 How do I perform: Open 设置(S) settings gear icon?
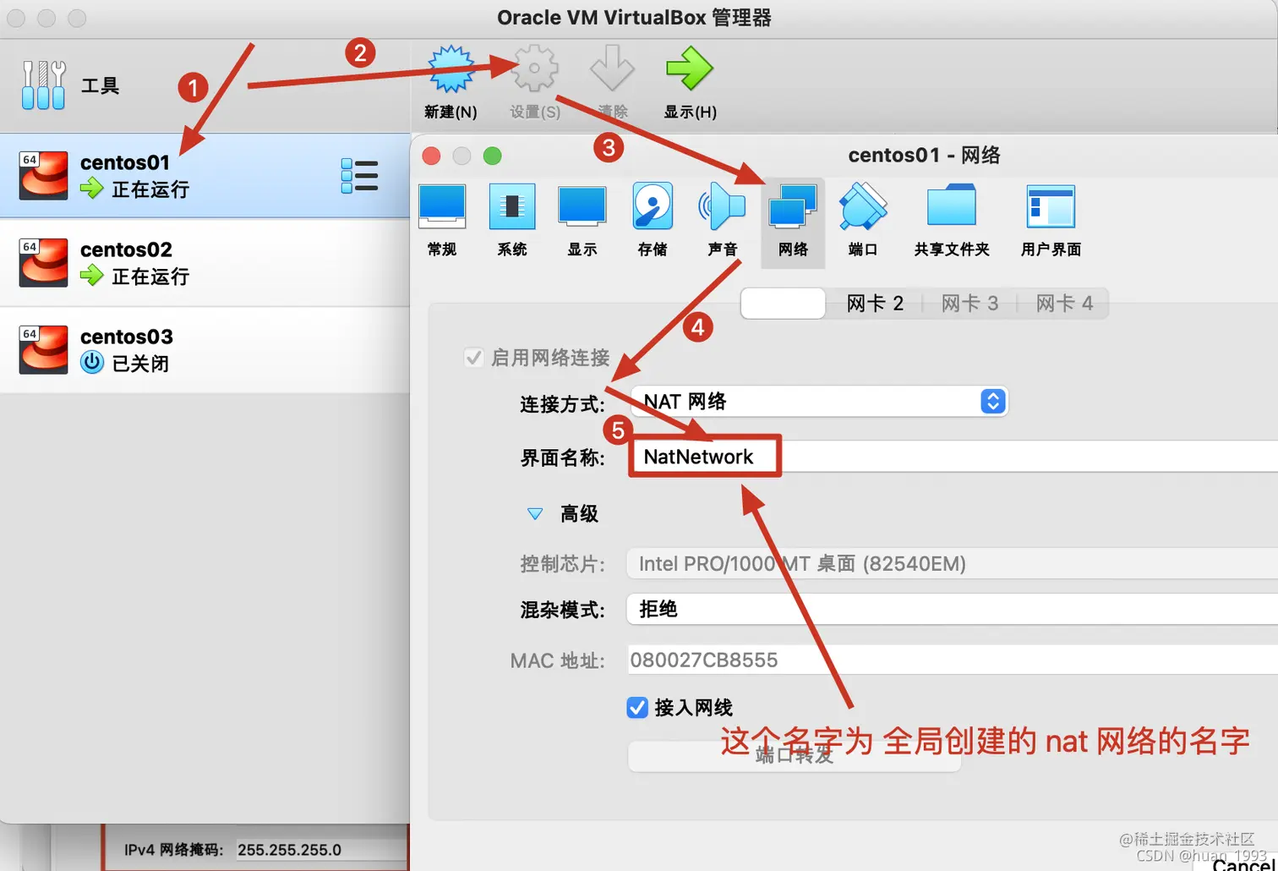pyautogui.click(x=535, y=69)
